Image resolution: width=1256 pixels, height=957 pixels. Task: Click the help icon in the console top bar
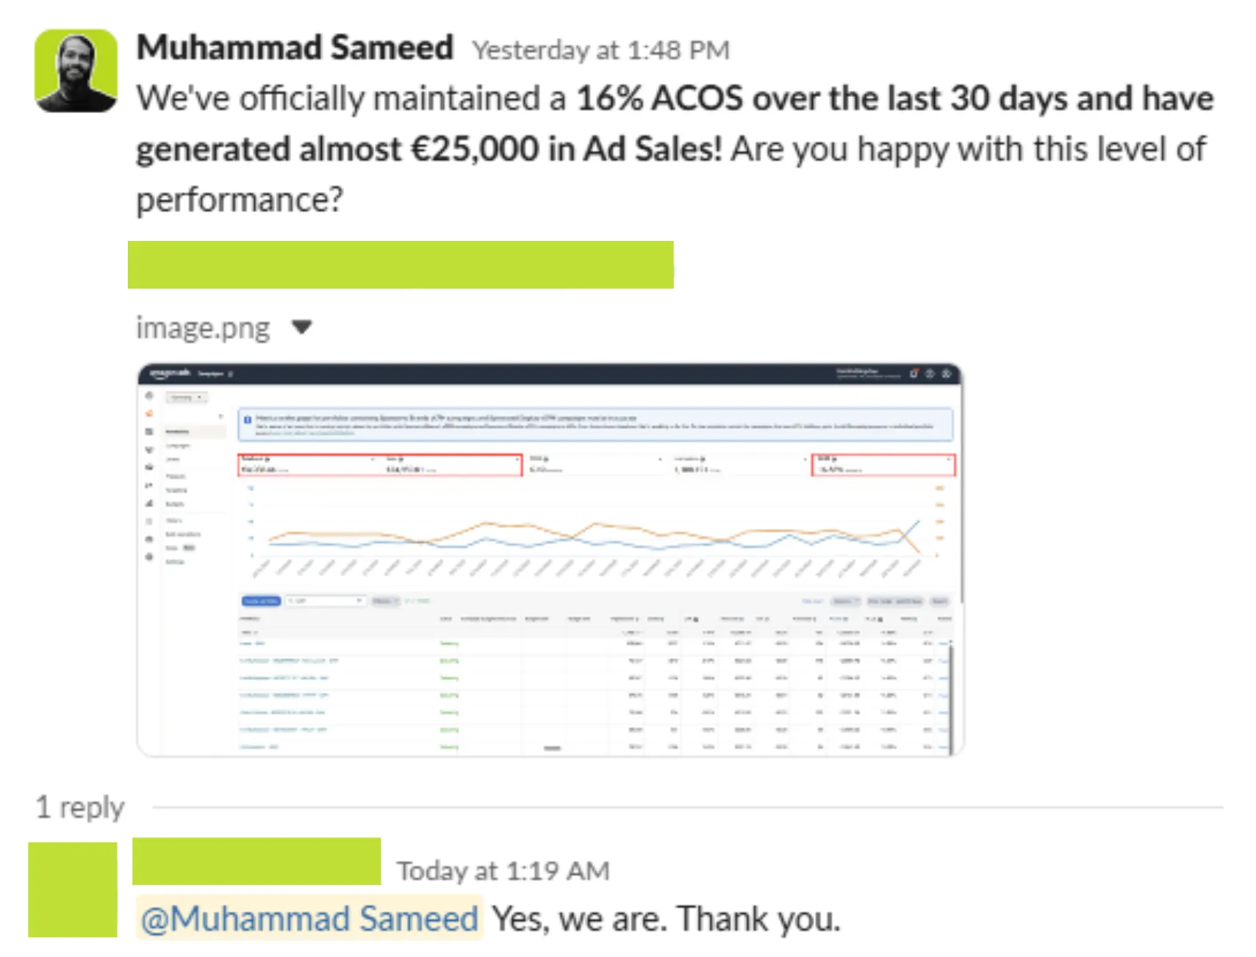pos(930,373)
